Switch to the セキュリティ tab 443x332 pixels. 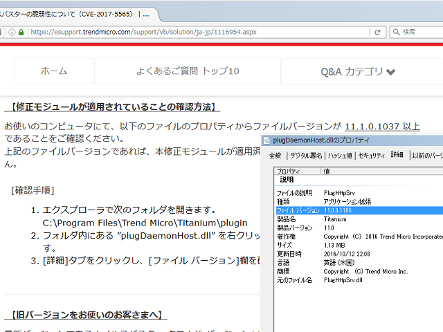(372, 156)
